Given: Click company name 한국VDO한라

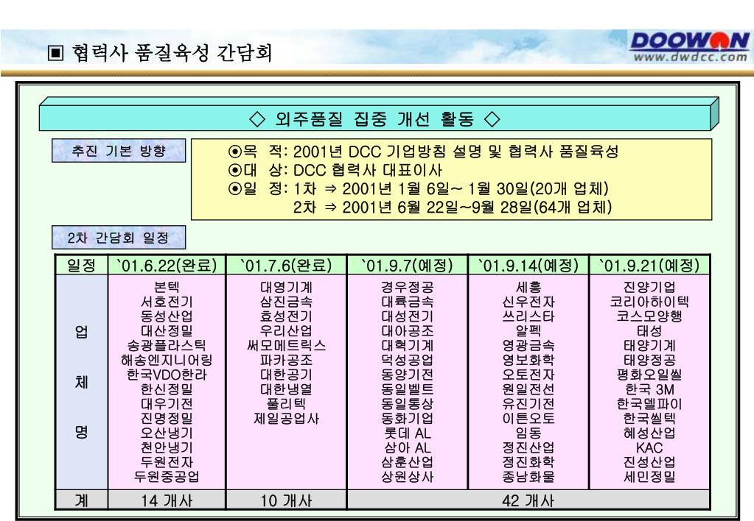Looking at the screenshot, I should coord(167,375).
